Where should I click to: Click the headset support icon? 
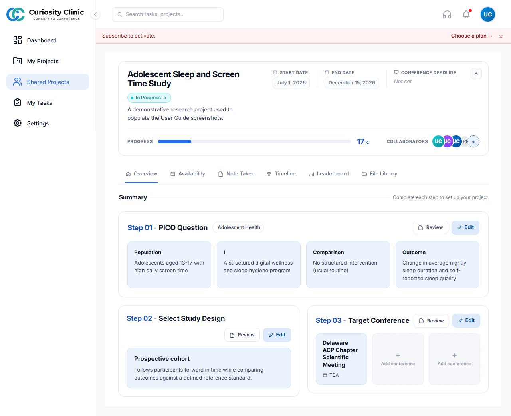pos(447,14)
